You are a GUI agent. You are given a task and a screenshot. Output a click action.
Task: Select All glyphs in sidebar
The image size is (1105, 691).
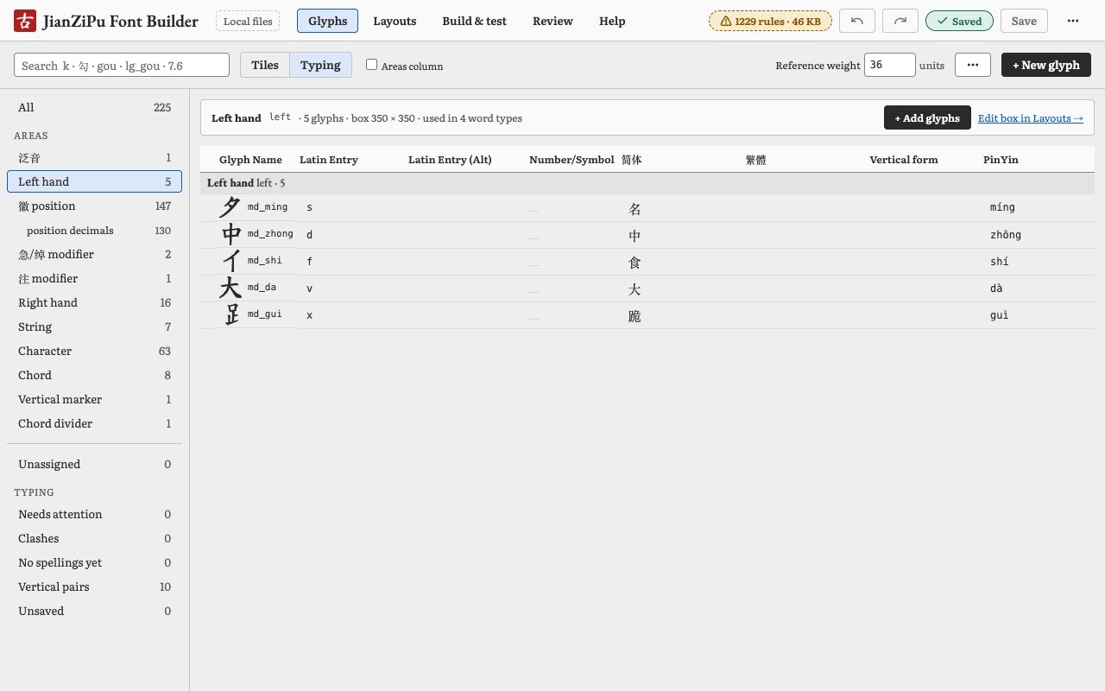(95, 107)
